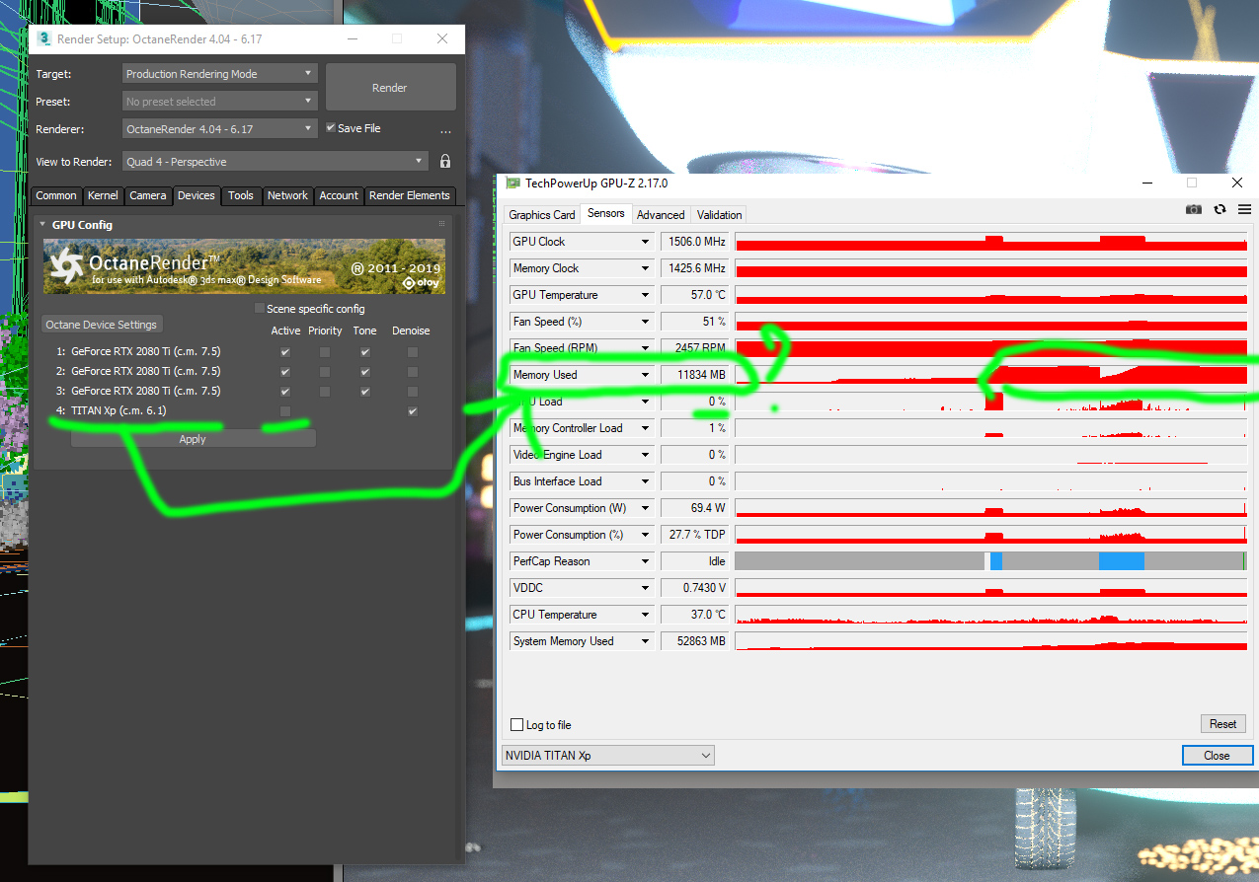
Task: Uncheck Active for first GeForce RTX 2080 Ti
Action: (285, 351)
